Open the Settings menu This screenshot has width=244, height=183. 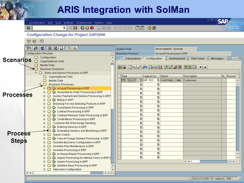pyautogui.click(x=69, y=23)
